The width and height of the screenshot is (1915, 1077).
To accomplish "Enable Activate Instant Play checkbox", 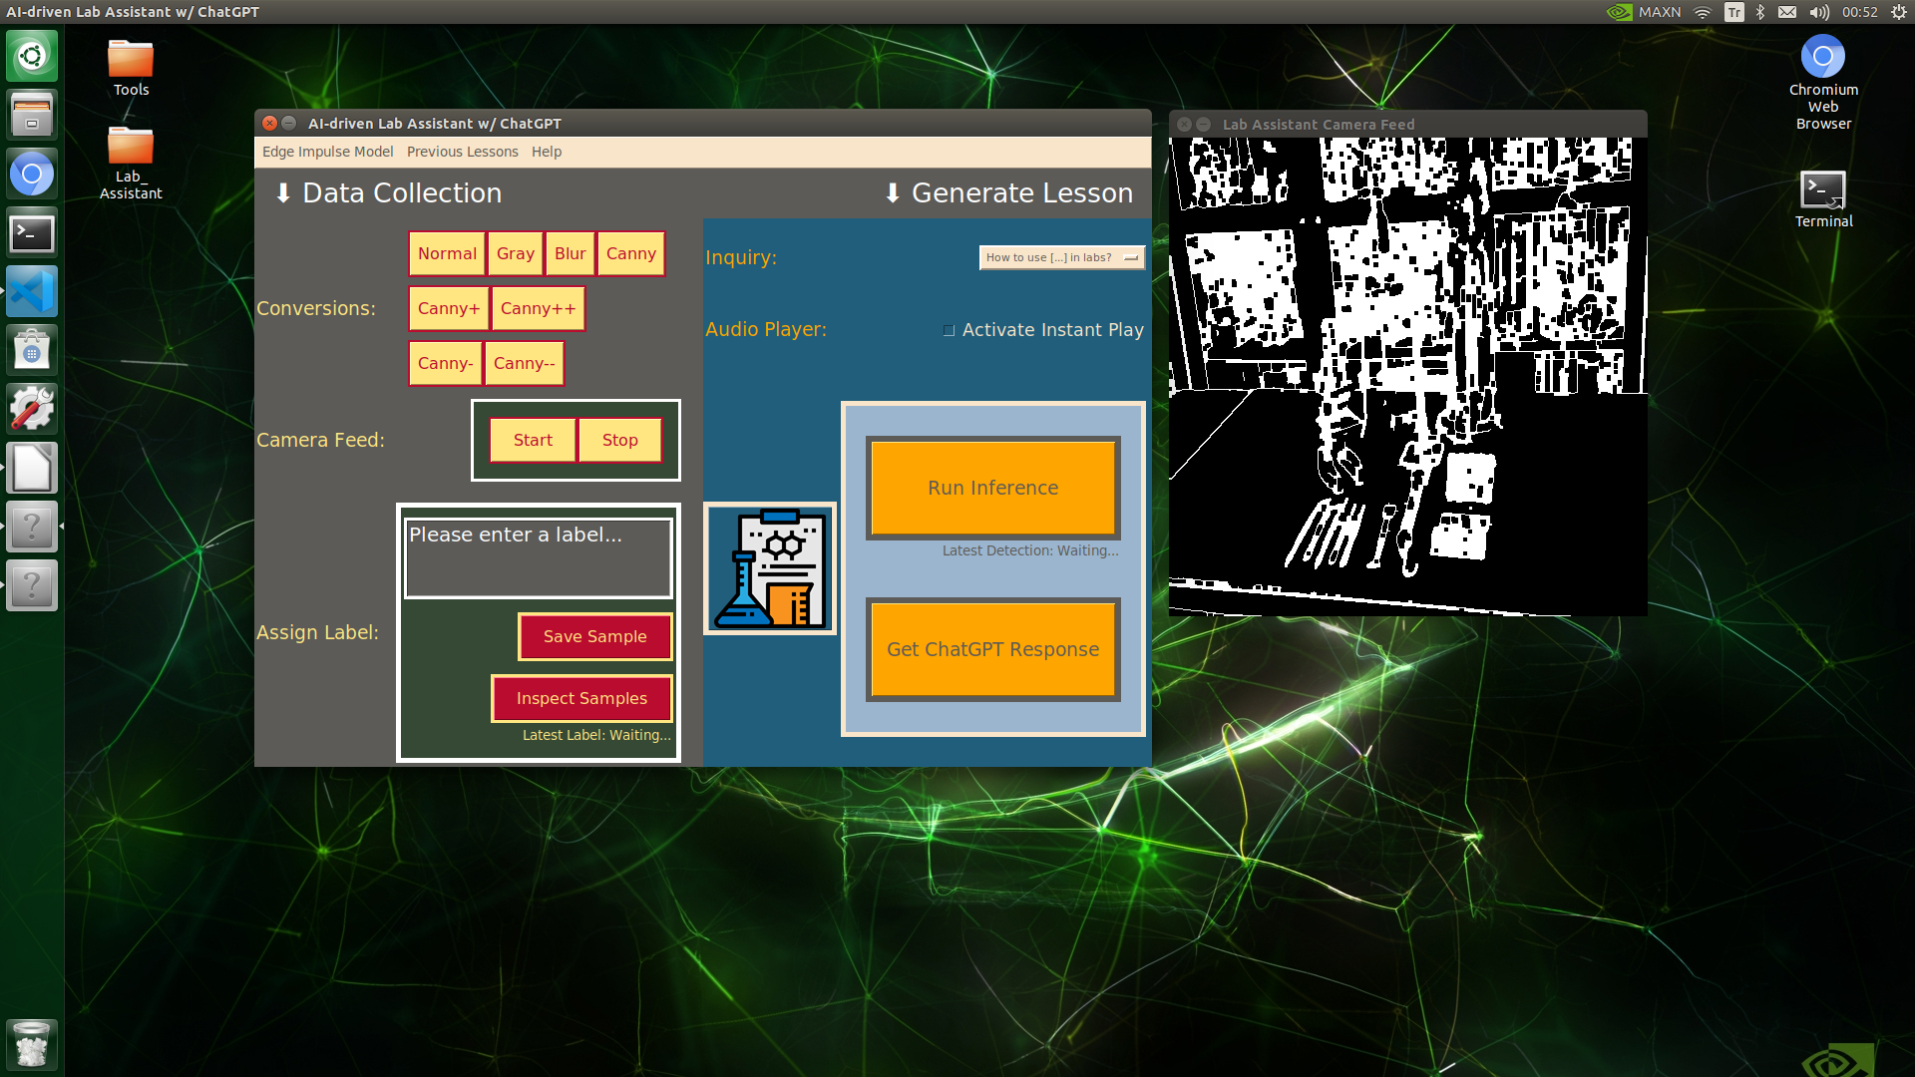I will (x=949, y=330).
